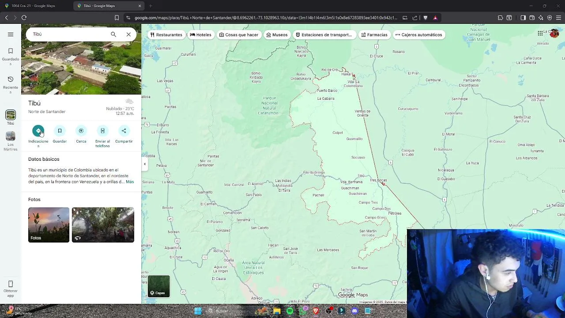Click the Cerca nearby button
The image size is (565, 318).
tap(81, 131)
